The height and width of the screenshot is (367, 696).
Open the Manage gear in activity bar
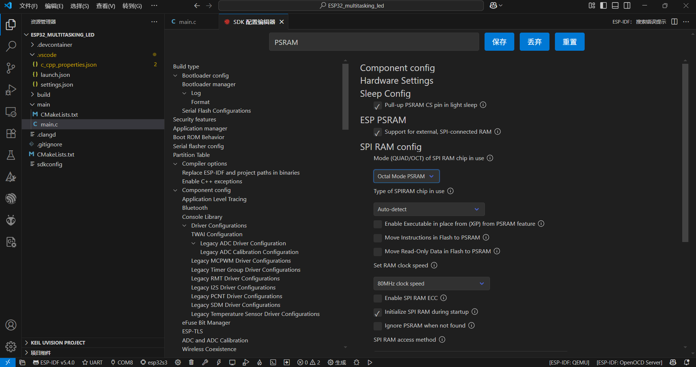coord(11,347)
